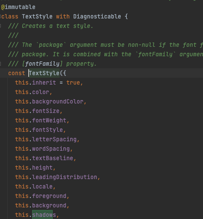Click the [fontFamily] doc reference link

(x=42, y=64)
